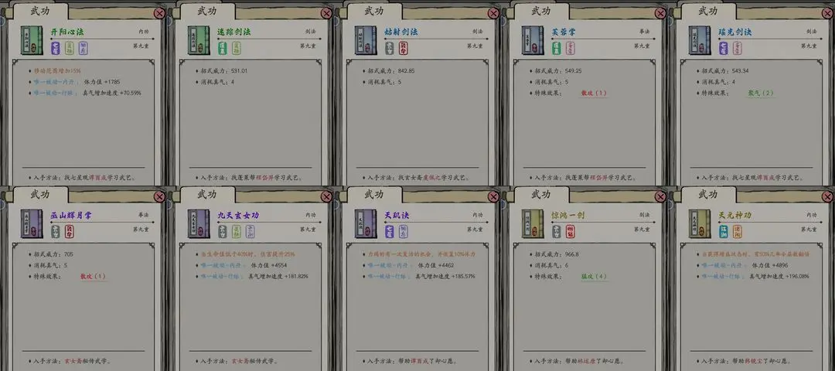Image resolution: width=835 pixels, height=371 pixels.
Task: Open the 猛攻（4）effect link in 惊鸿一剑
Action: (x=593, y=277)
